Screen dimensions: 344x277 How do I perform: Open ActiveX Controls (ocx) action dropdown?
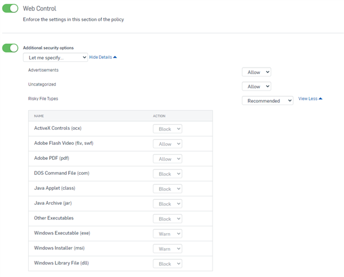(168, 129)
